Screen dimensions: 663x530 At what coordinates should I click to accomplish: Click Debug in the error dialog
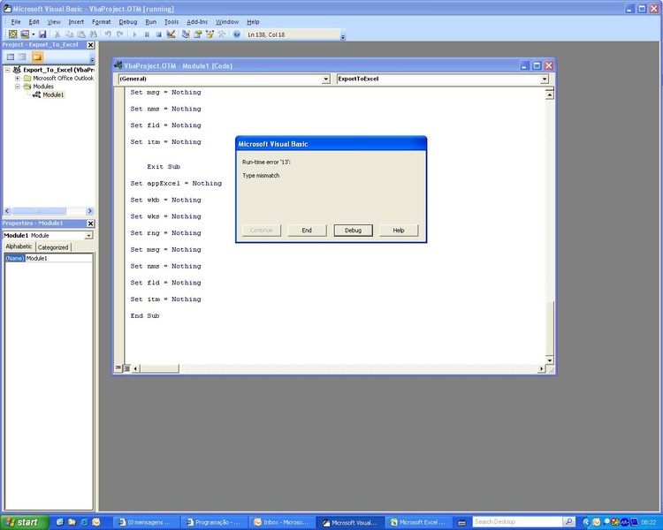(x=353, y=231)
